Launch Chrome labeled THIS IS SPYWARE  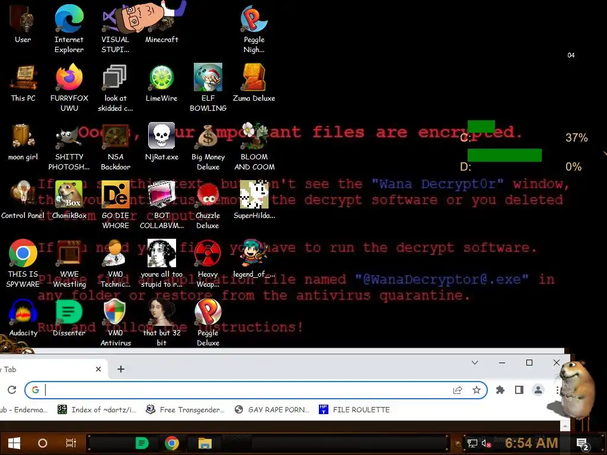coord(23,264)
